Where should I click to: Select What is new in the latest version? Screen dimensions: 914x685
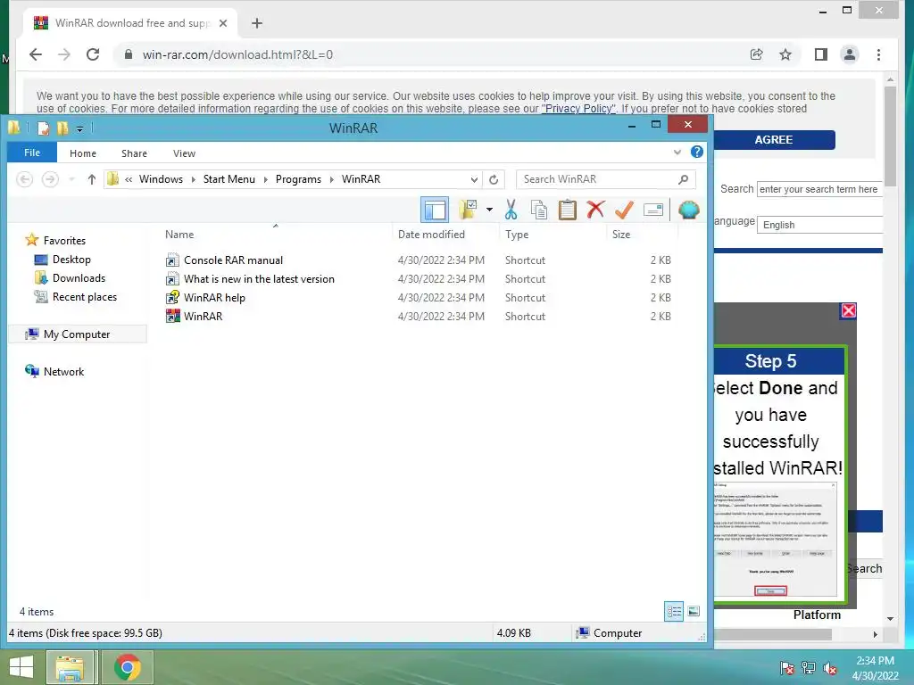[x=260, y=279]
